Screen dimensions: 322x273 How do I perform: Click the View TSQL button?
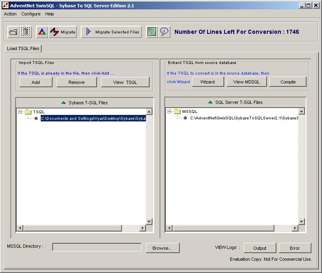(x=125, y=82)
